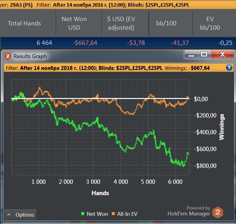Click the Hold'em Manager 2 logo in Results Graph title
Viewport: 236px width, 224px height.
pyautogui.click(x=7, y=56)
